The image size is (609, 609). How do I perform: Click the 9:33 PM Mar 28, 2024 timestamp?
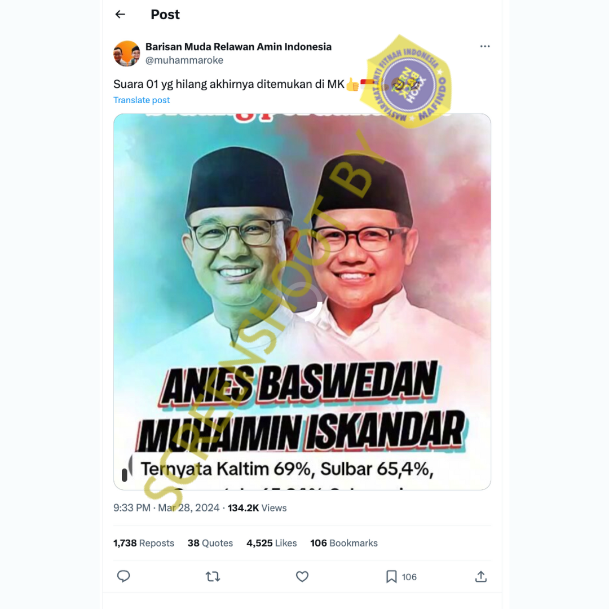[166, 508]
